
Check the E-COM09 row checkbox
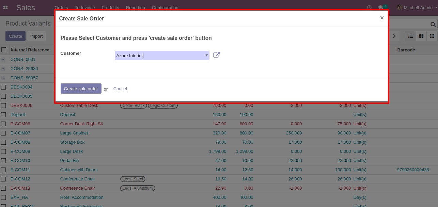[x=3, y=151]
